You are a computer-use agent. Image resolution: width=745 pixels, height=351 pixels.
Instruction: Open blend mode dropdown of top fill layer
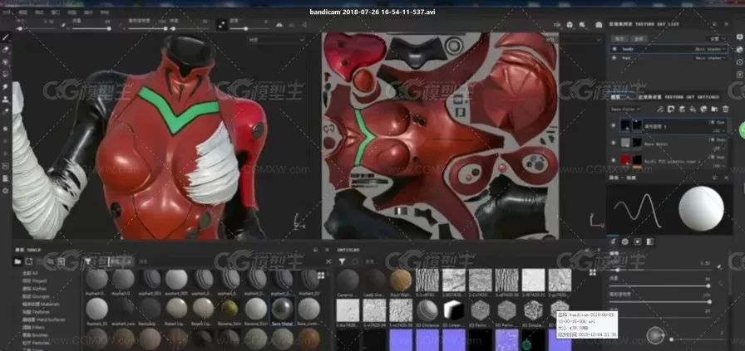pyautogui.click(x=717, y=122)
